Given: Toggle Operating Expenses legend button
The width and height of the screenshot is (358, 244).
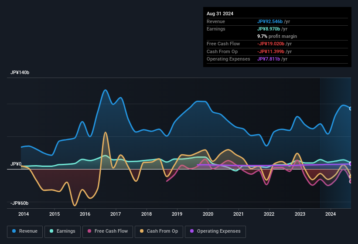Looking at the screenshot, I should (215, 231).
